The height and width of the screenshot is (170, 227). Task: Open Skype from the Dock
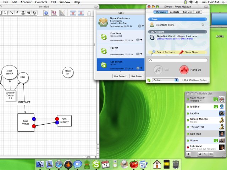tap(96, 164)
